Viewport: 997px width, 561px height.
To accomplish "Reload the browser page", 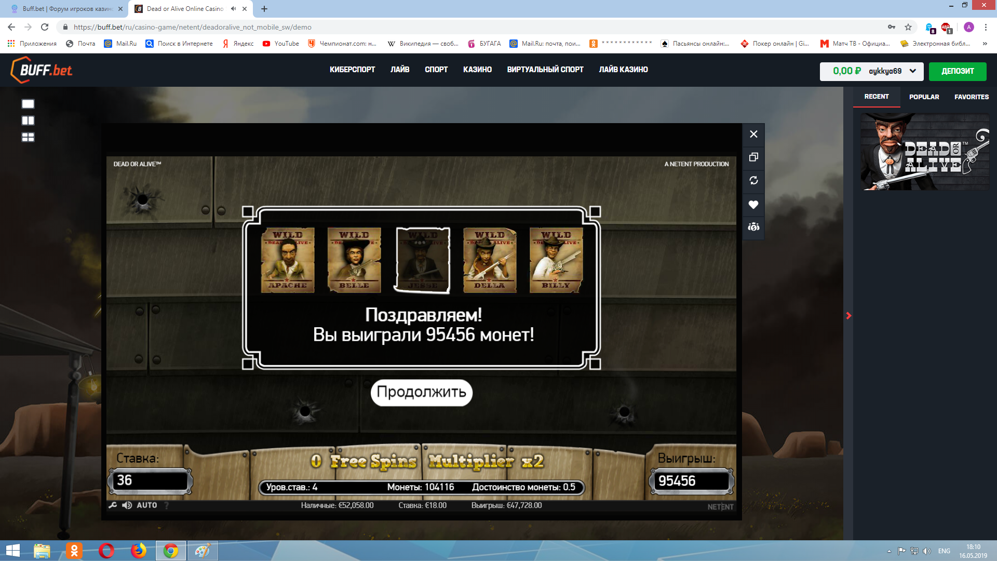I will click(45, 27).
